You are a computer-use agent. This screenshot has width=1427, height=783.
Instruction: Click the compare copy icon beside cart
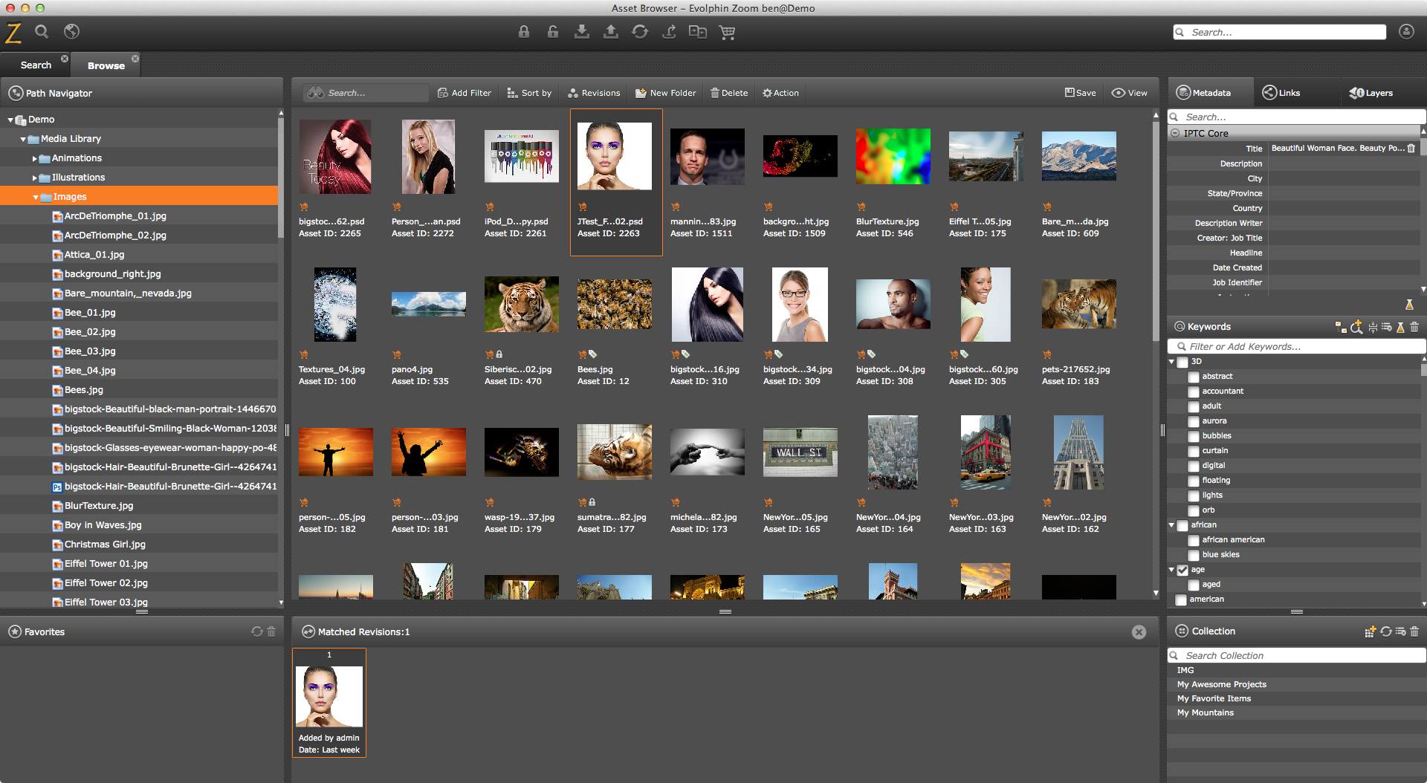tap(698, 31)
